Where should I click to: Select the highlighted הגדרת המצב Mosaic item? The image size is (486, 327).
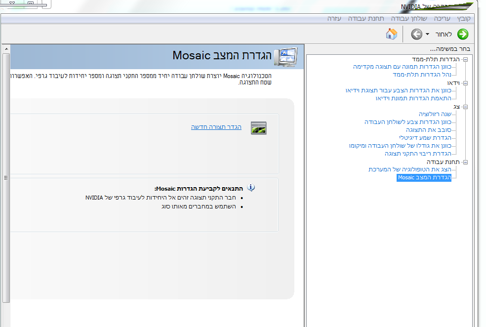(424, 177)
